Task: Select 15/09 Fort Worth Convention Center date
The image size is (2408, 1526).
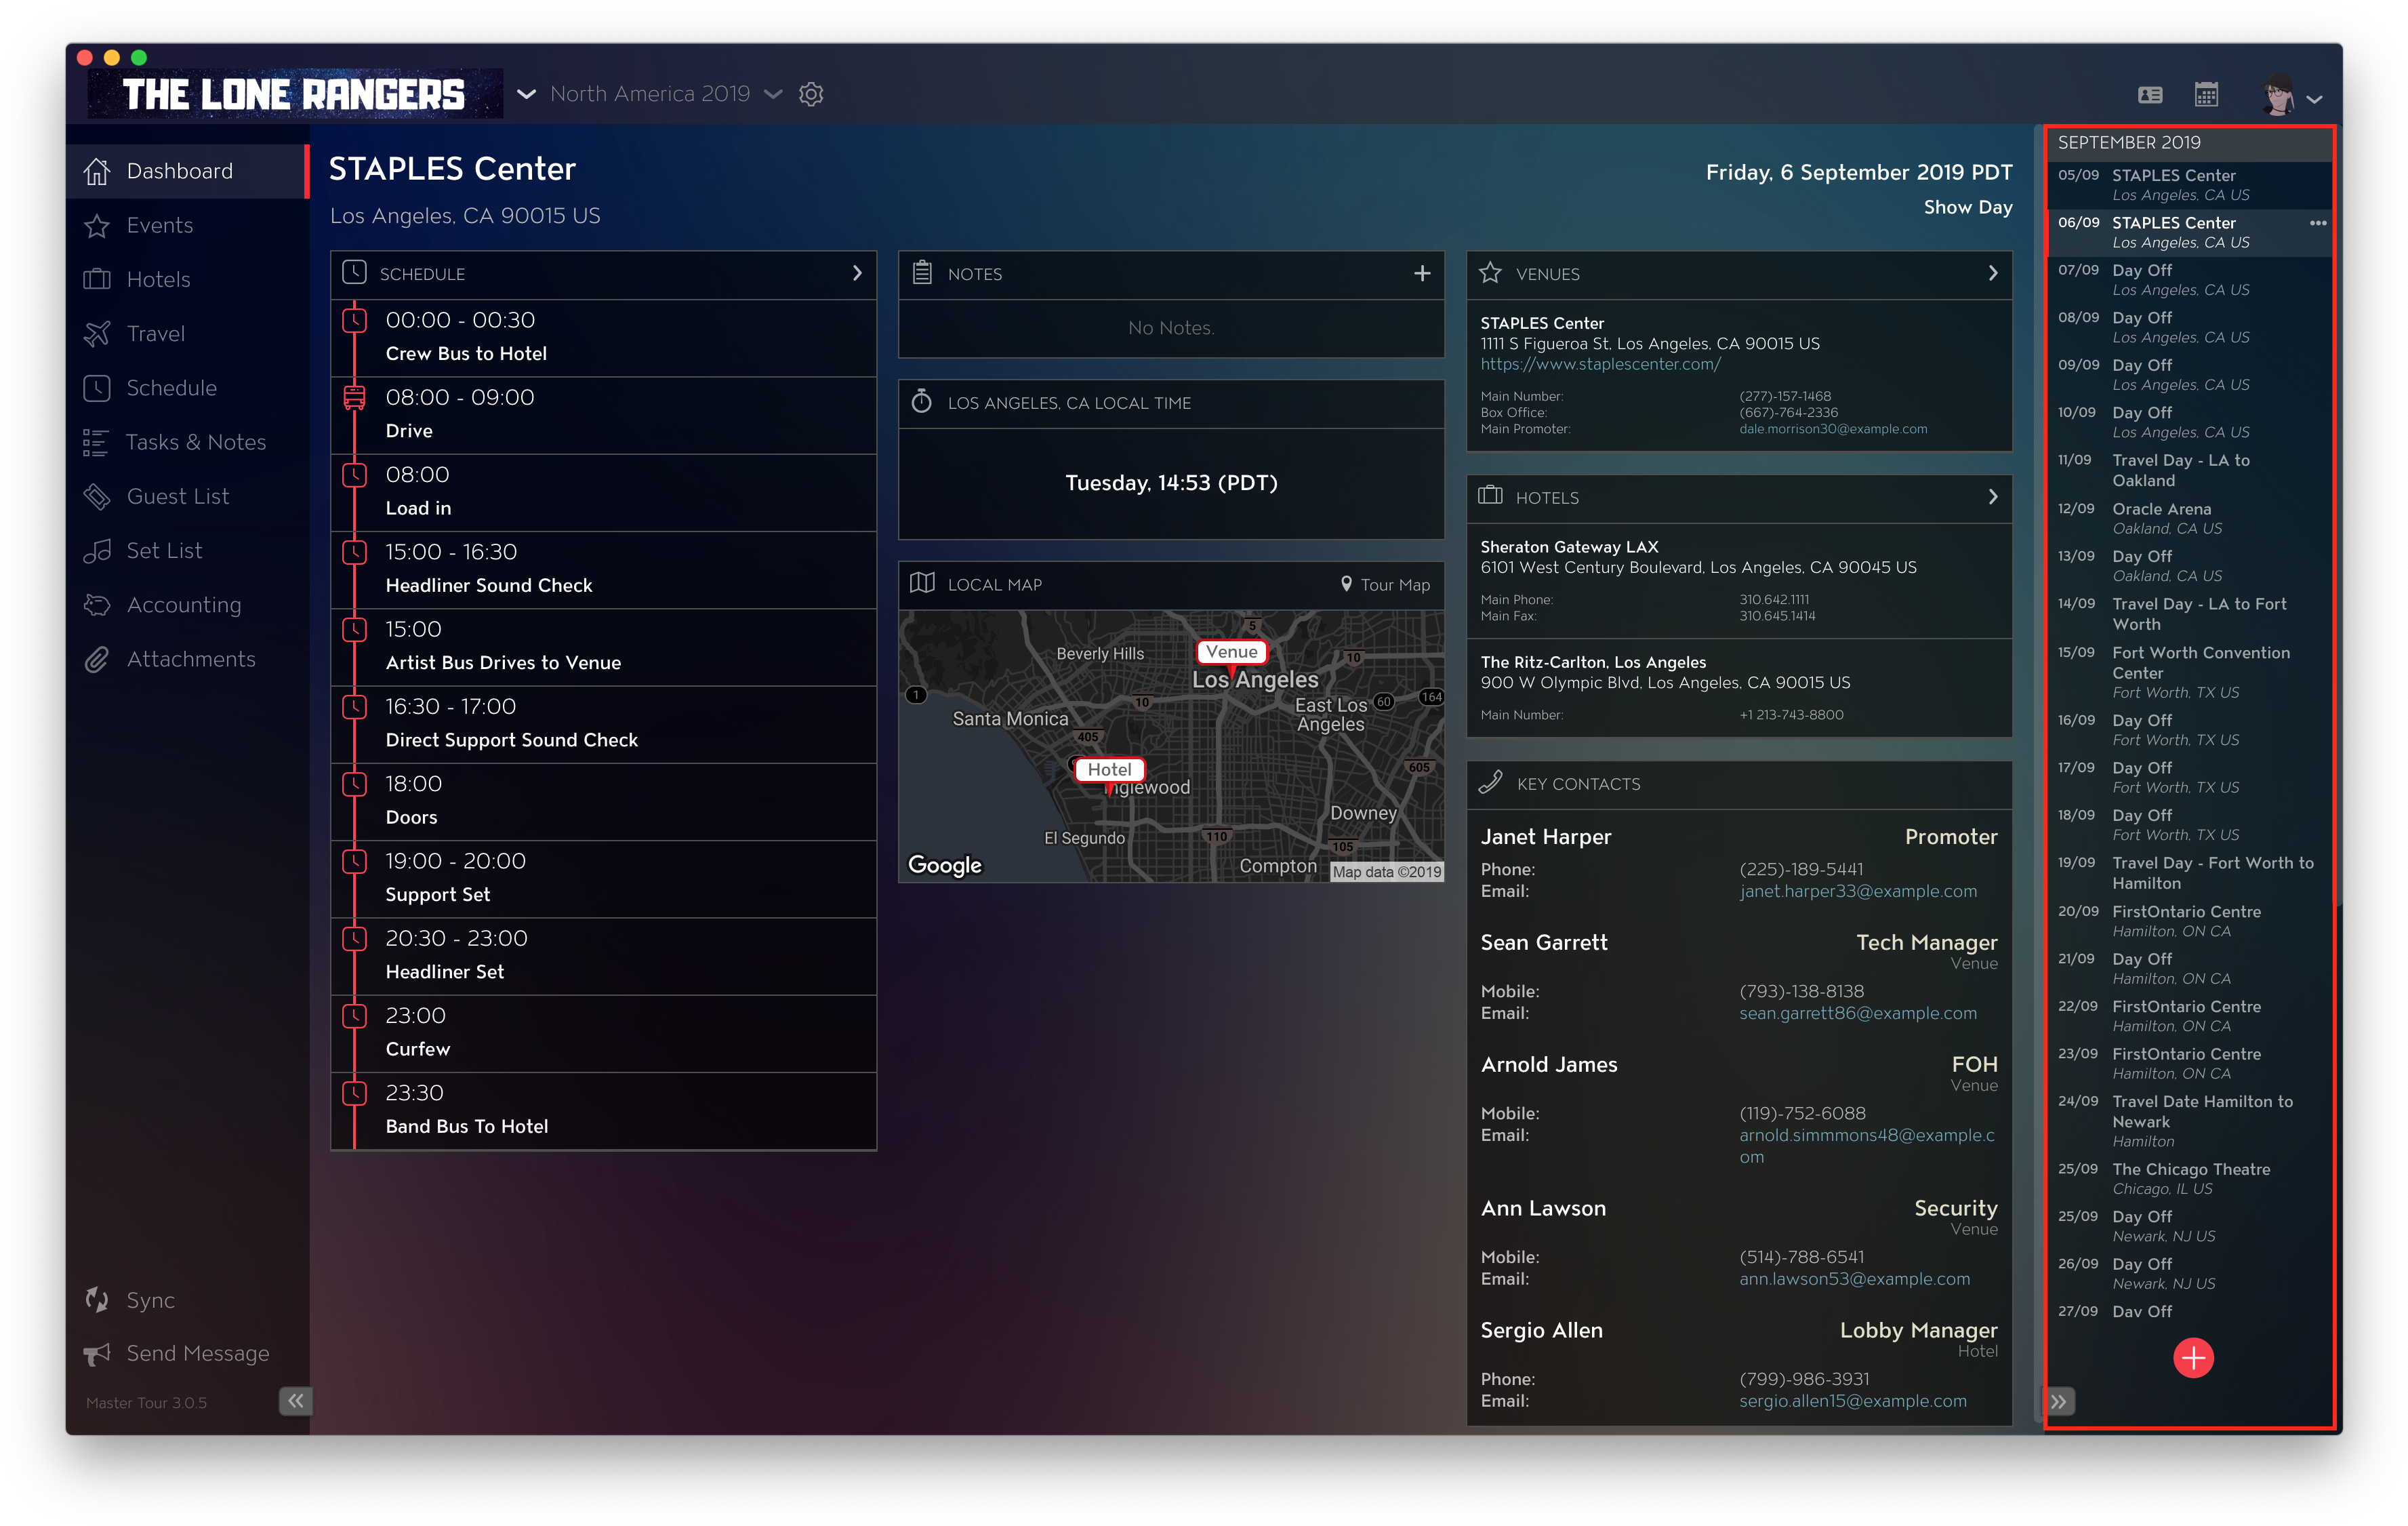Action: click(2189, 672)
